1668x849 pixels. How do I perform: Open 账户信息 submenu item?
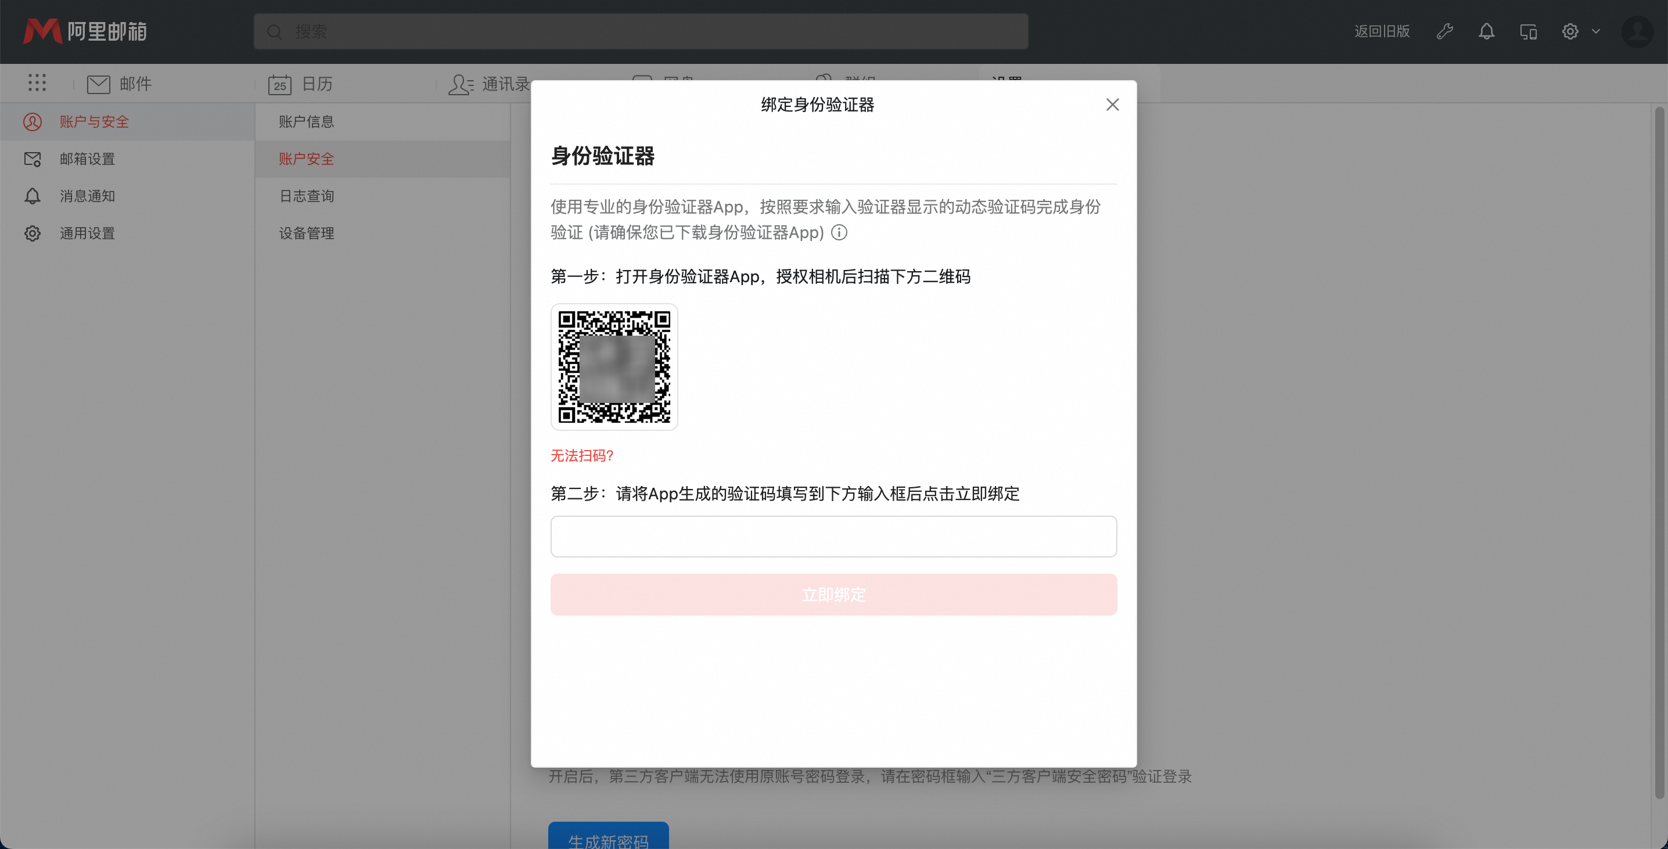click(383, 122)
